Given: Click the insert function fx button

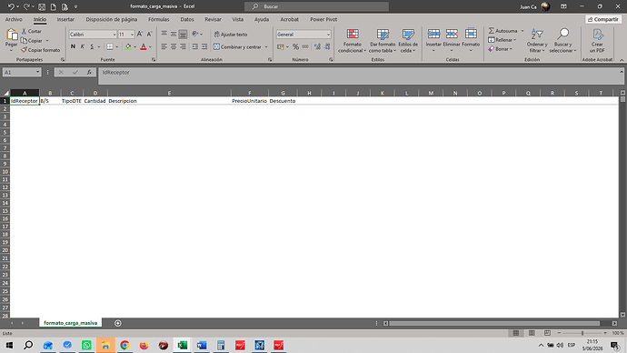Looking at the screenshot, I should 89,73.
